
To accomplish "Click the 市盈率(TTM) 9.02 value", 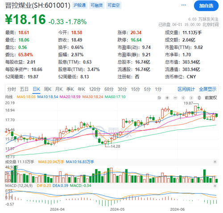I will [198, 47].
